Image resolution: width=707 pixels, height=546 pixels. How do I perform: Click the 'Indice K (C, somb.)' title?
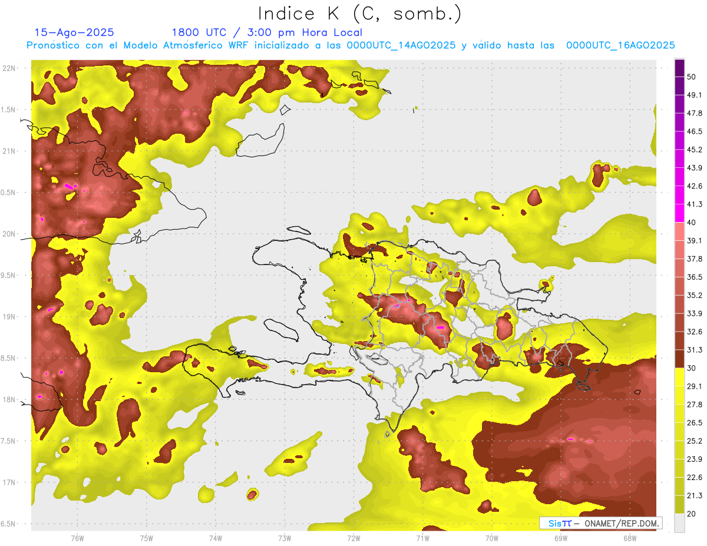click(x=359, y=14)
